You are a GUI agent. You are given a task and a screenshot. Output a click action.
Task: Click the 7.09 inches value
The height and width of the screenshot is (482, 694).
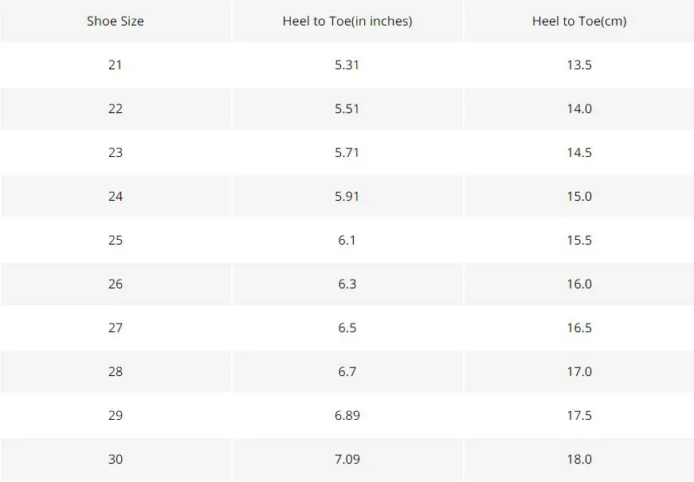(x=347, y=460)
